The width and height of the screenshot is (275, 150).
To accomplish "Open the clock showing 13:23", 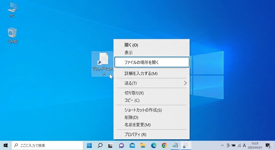I will click(x=255, y=146).
